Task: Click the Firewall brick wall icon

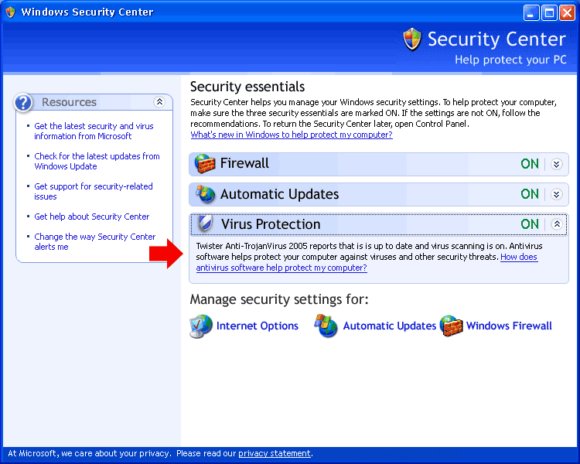Action: pos(205,164)
